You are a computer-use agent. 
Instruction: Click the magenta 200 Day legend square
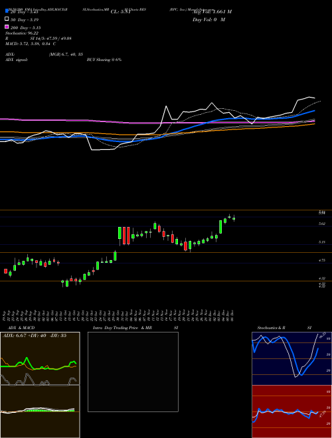7,27
